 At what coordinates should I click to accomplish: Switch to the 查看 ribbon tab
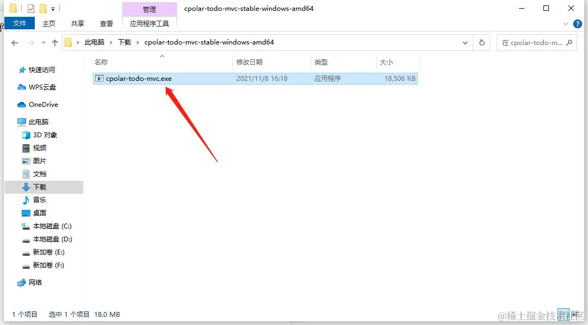(x=107, y=23)
